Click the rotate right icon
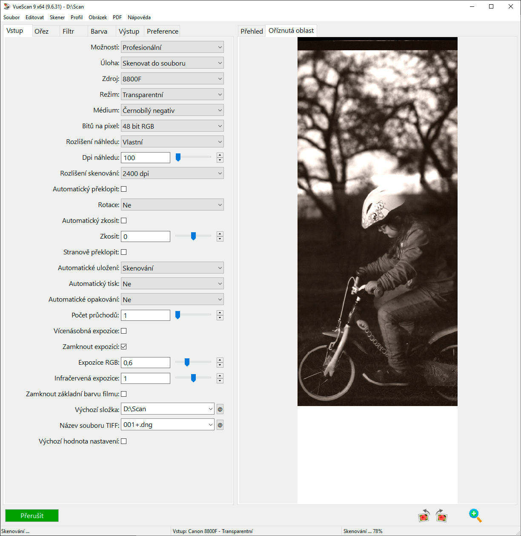The image size is (521, 536). (442, 516)
